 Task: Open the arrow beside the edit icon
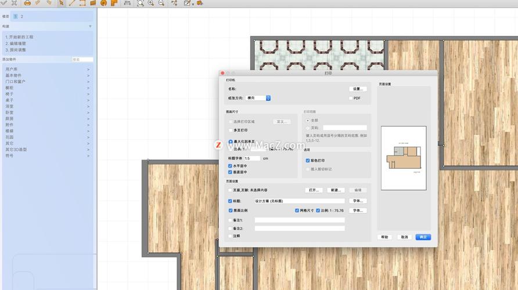[x=193, y=4]
